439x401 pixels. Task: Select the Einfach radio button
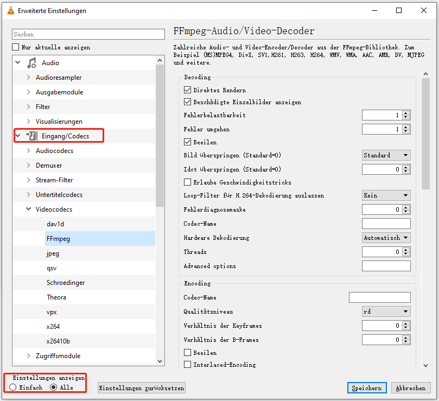tap(12, 387)
